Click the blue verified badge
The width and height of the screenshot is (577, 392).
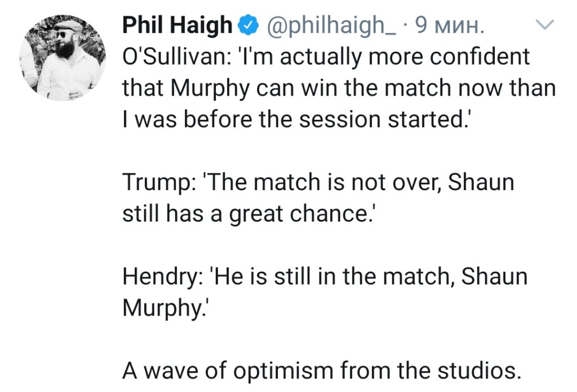(x=247, y=25)
